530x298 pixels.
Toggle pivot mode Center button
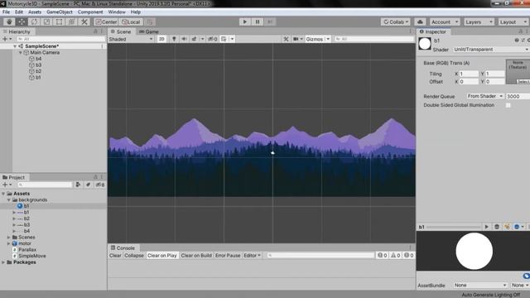(106, 22)
